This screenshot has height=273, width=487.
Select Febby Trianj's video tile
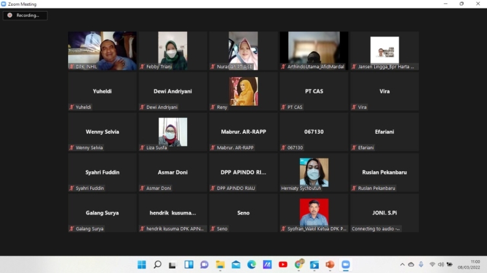(173, 51)
